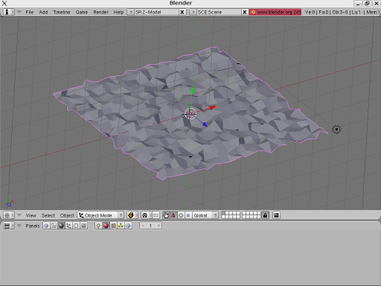Switch to the Editing context icon
This screenshot has width=381, height=286.
tap(76, 226)
